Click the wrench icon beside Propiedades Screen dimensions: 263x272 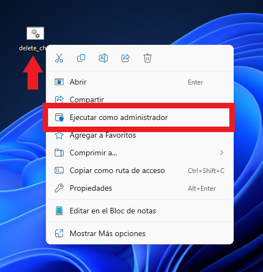(59, 188)
